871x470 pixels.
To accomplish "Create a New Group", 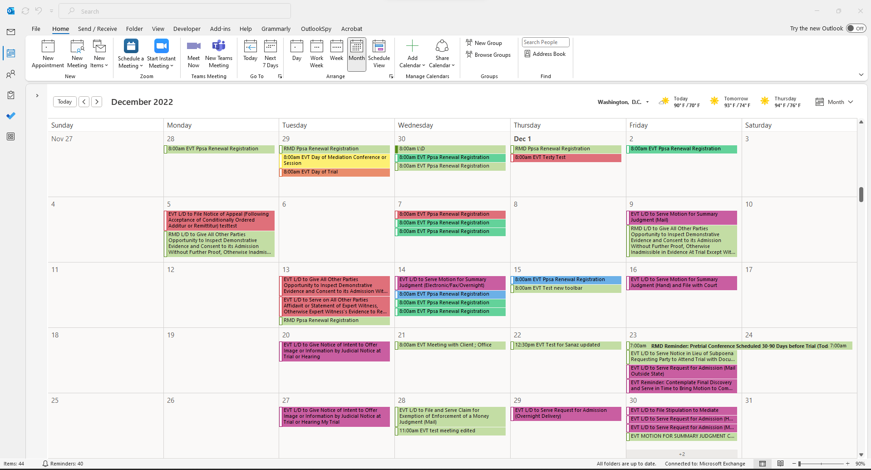I will coord(484,43).
